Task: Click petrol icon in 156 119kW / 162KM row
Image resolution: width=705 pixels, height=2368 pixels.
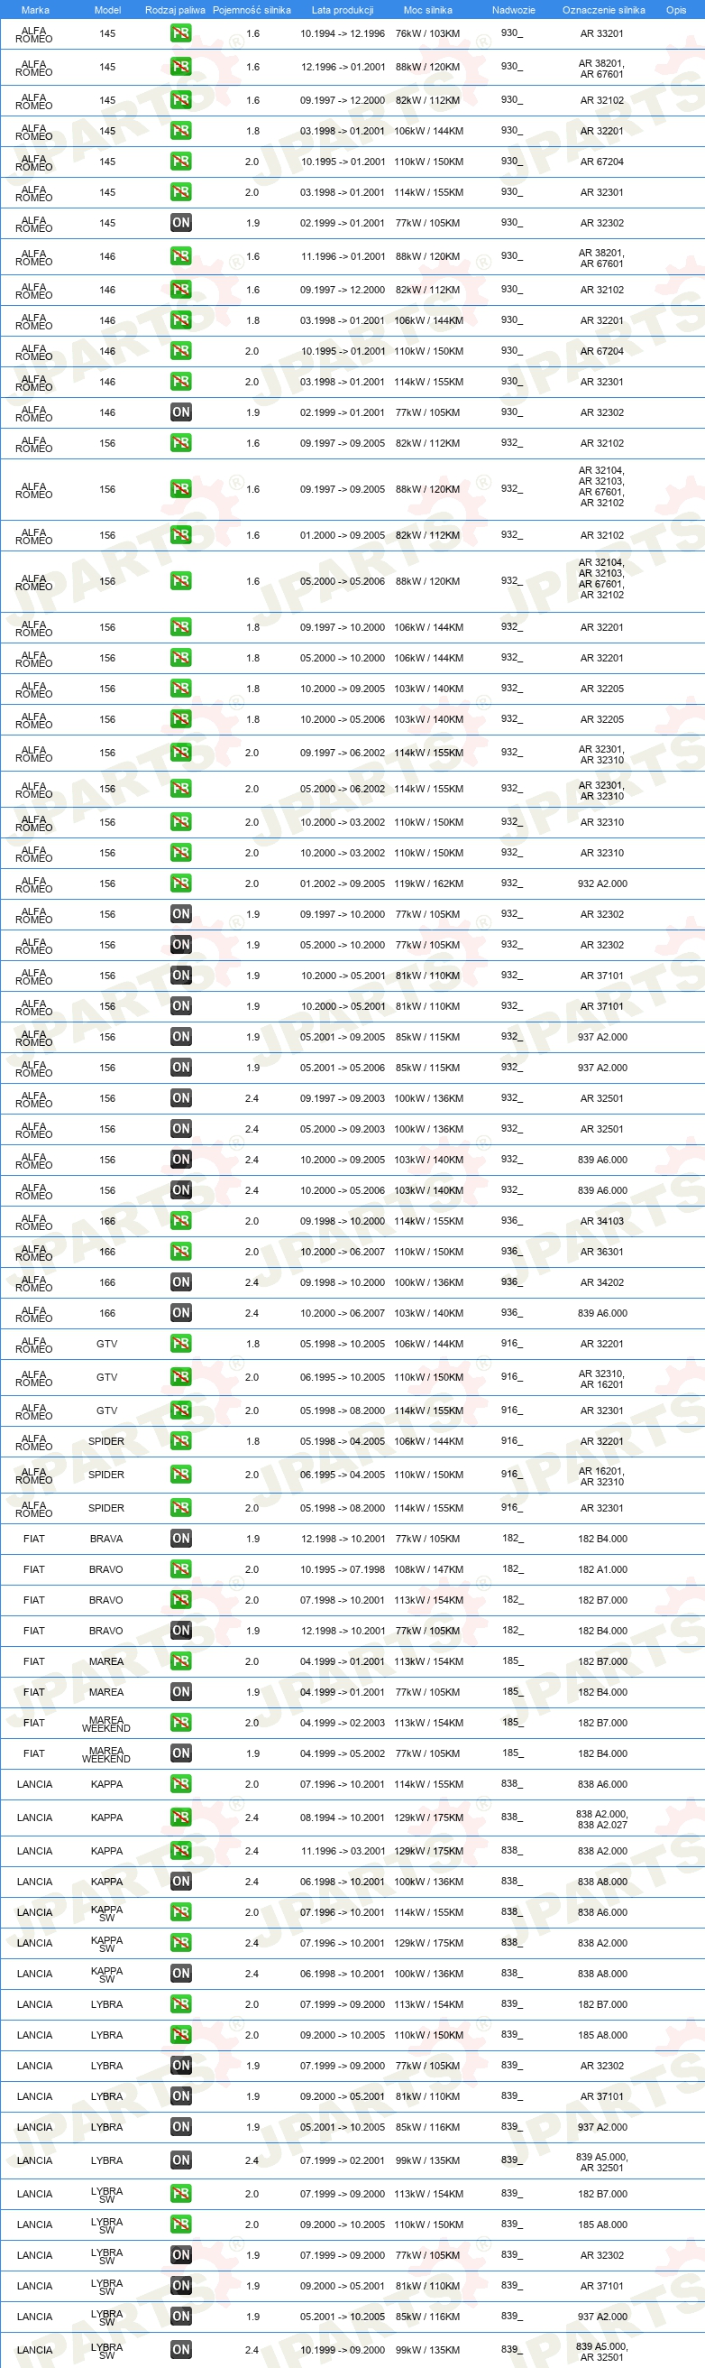Action: 181,883
